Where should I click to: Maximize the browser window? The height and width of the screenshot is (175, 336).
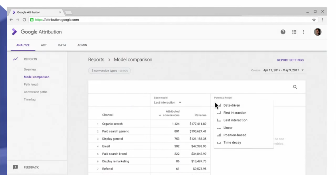315,11
